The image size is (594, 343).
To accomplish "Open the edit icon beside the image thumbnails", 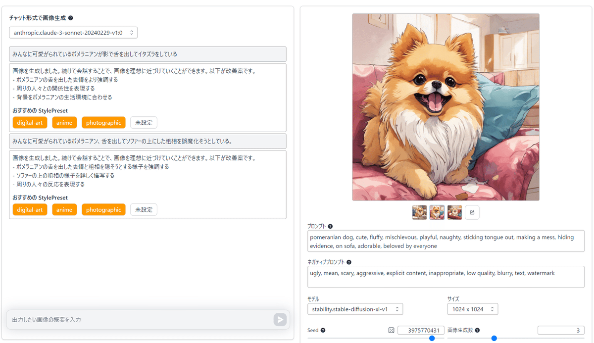I will point(472,212).
